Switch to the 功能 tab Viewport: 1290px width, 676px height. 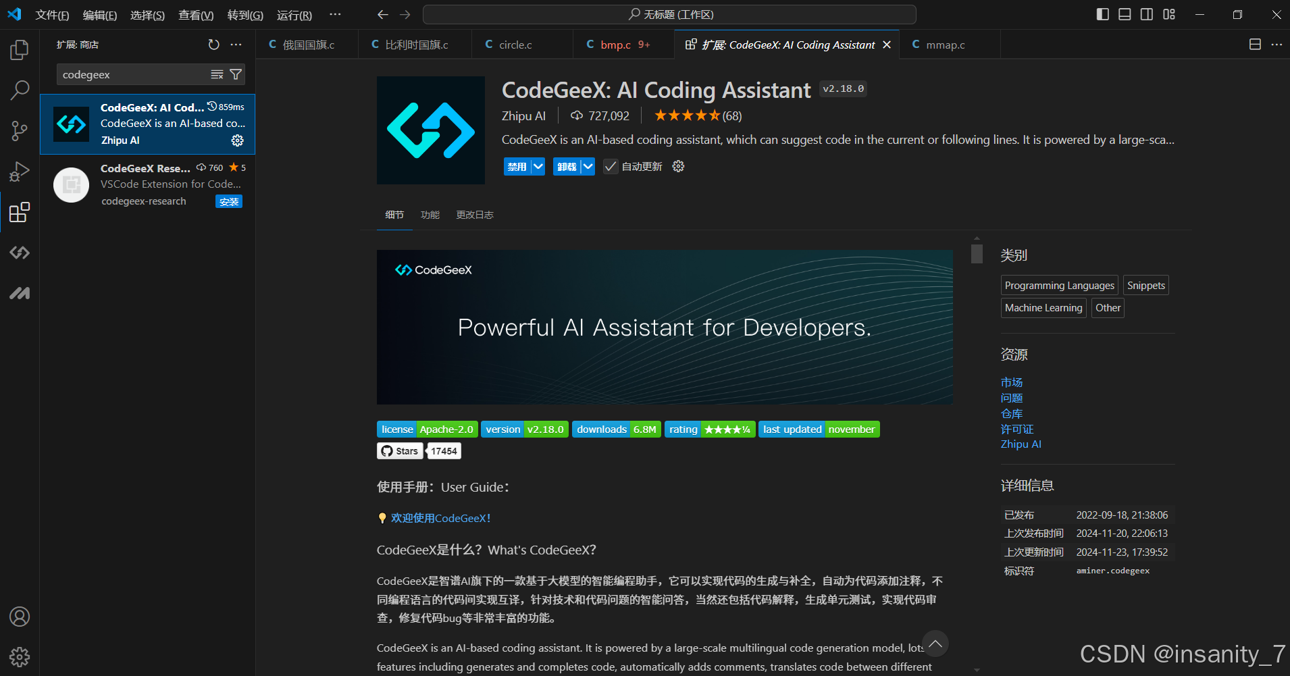coord(430,215)
